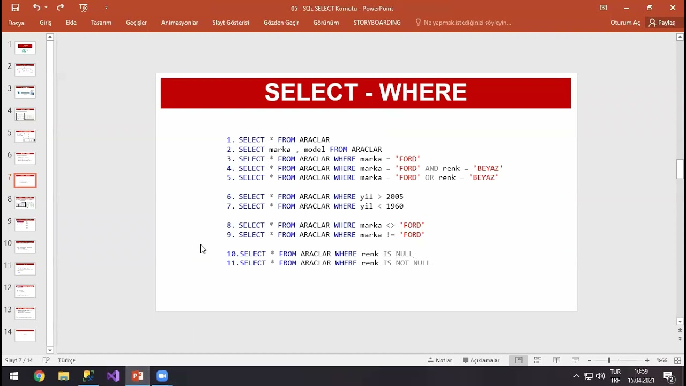The image size is (686, 386).
Task: Open the Undo history dropdown arrow
Action: 46,8
